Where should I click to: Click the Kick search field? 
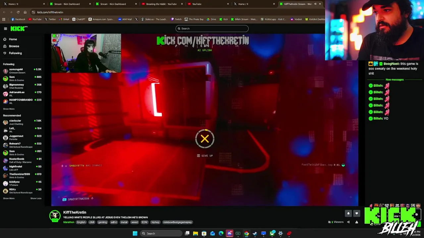(212, 28)
